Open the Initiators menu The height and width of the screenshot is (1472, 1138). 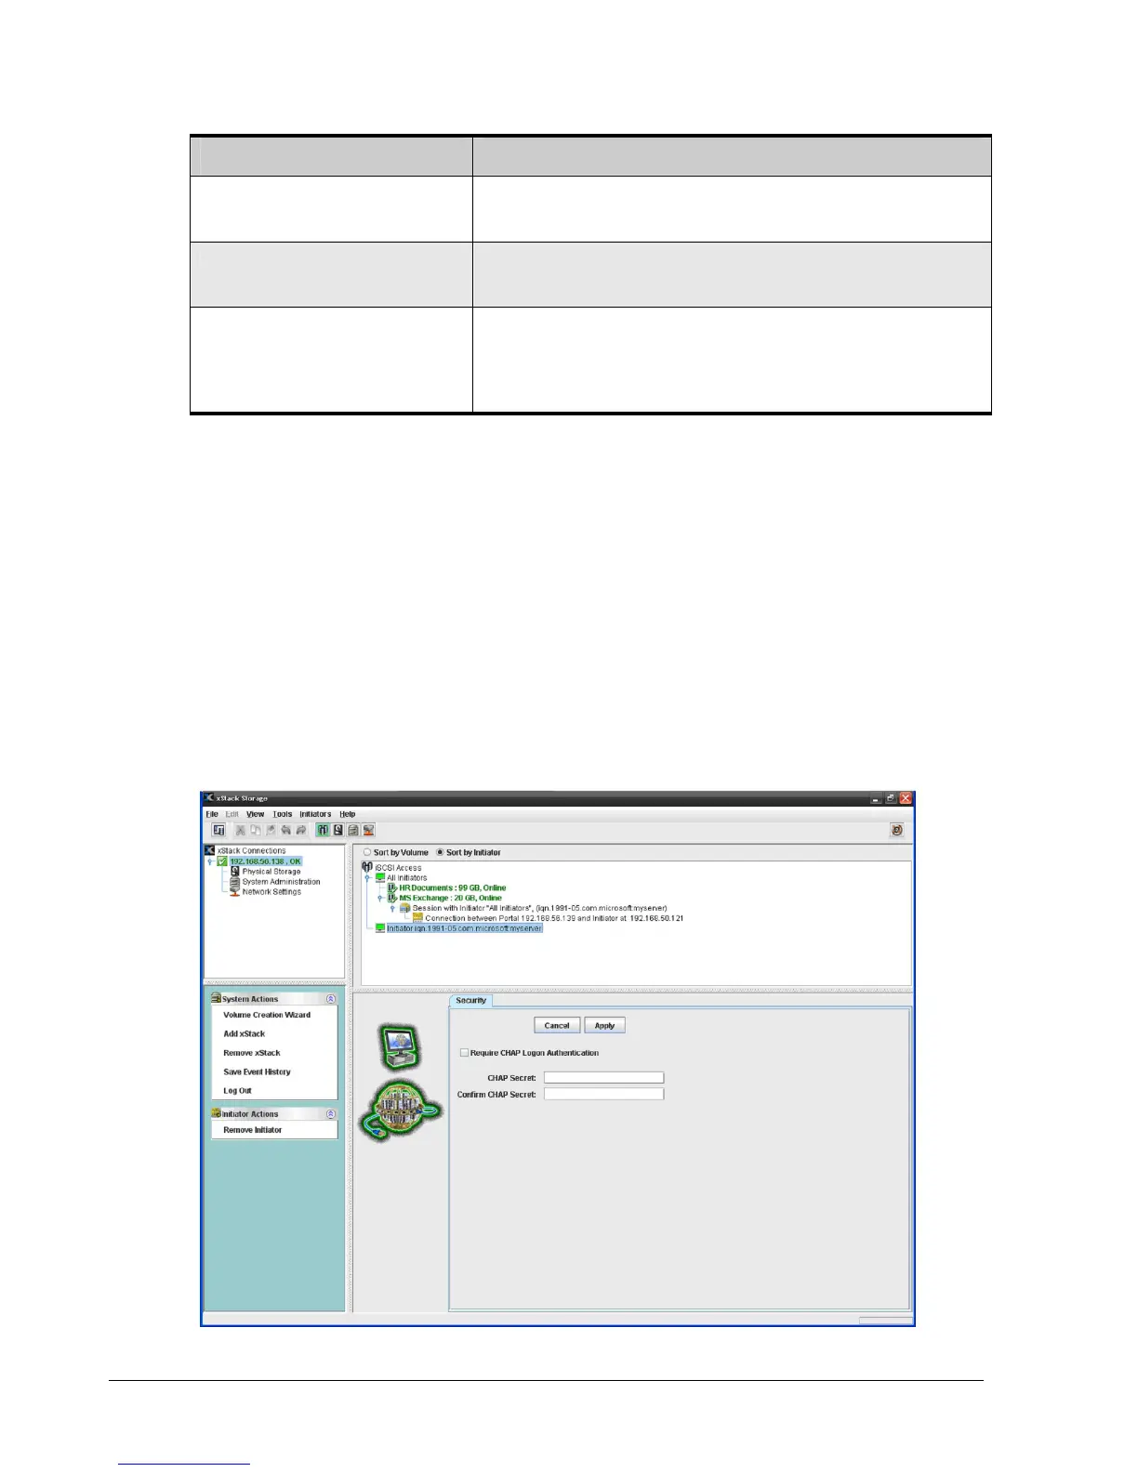pyautogui.click(x=315, y=814)
